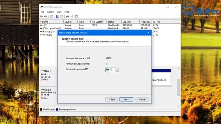Click the show/hide console tree toolbar icon

51,17
